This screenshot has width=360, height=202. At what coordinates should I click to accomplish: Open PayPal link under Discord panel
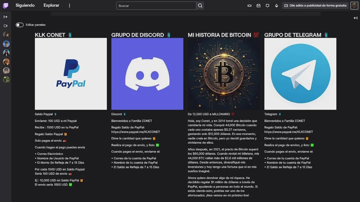(136, 132)
